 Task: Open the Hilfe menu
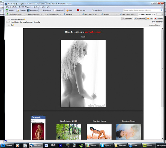point(48,7)
